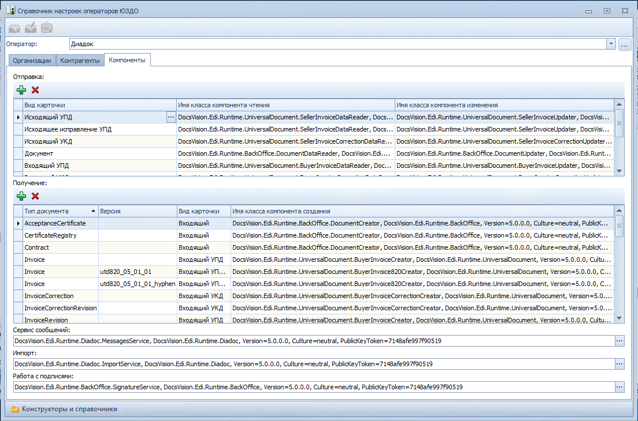Click the BuyerInvoiceUpdater cell
Viewport: 638px width, 421px height.
[504, 166]
